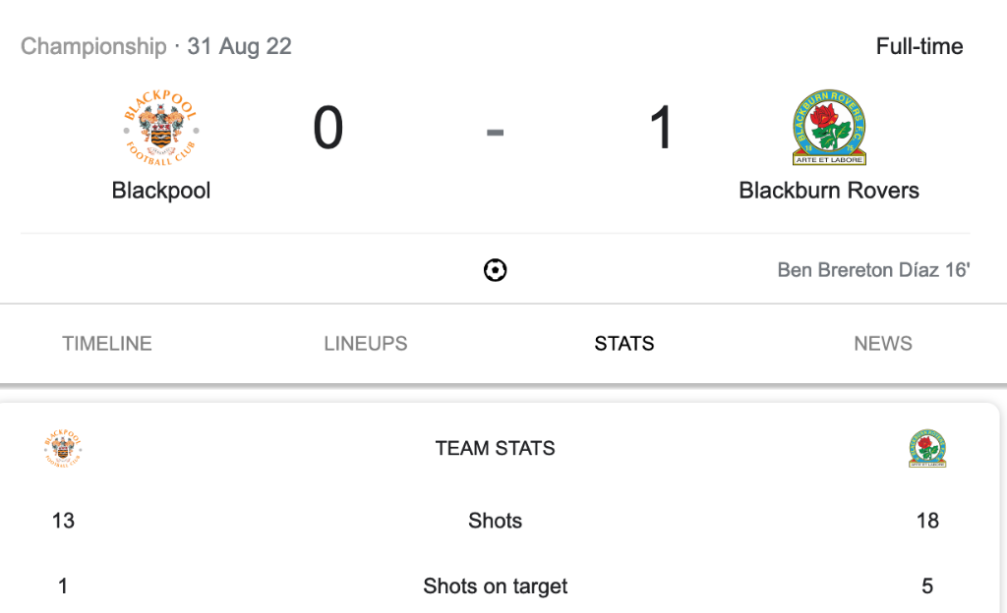Click goal scorer Ben Brereton Díaz 16'
The image size is (1007, 613).
tap(873, 269)
